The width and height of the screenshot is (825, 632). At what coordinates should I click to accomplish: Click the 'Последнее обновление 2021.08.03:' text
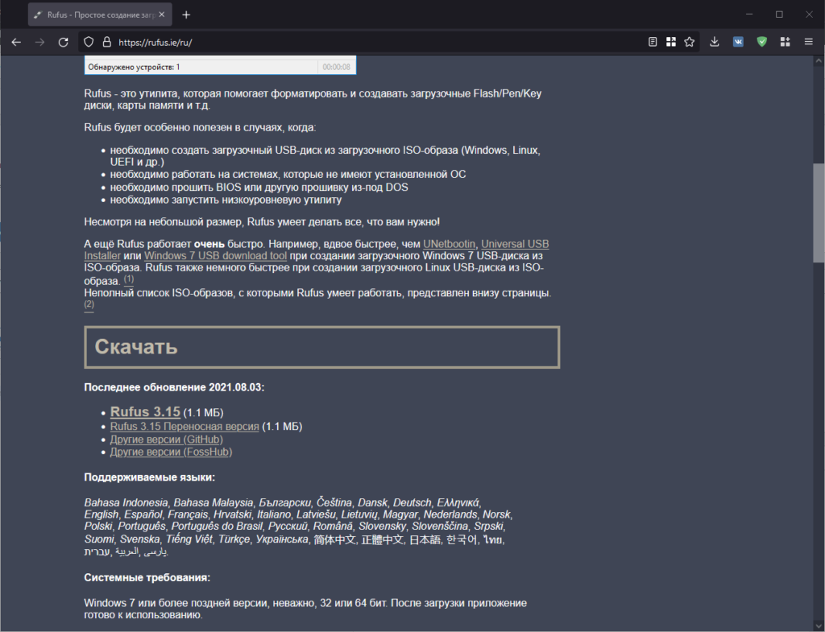[174, 387]
